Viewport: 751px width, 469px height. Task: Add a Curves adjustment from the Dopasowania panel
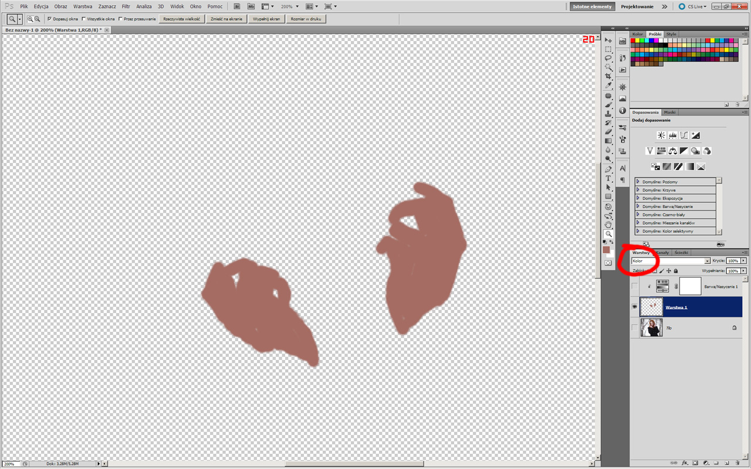[684, 135]
